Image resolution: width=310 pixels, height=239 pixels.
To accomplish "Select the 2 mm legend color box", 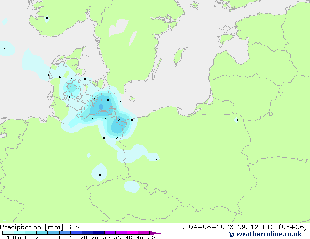I will point(42,233).
